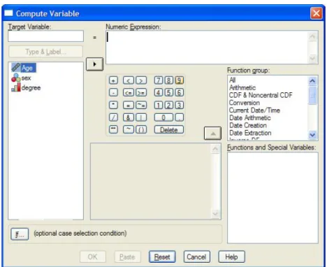Select All in Function group list
Viewport: 327px width, 267px height.
coord(233,80)
